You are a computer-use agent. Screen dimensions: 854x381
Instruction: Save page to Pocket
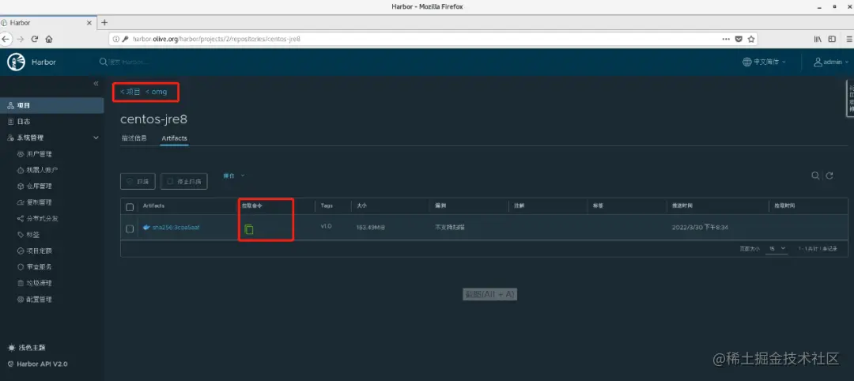pyautogui.click(x=739, y=40)
